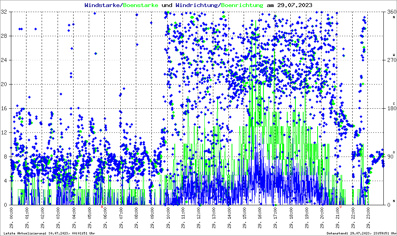Click the 06:00 time axis label
This screenshot has height=236, width=397.
105,218
